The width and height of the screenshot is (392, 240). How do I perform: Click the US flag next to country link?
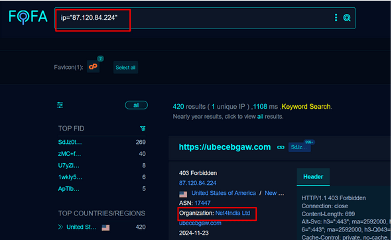coord(183,194)
